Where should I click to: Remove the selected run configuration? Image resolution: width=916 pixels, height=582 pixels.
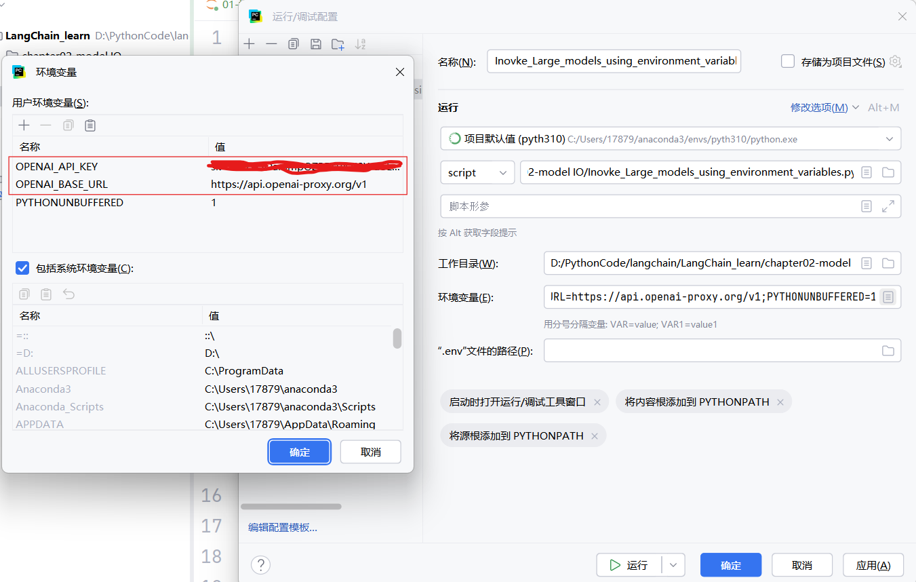(271, 44)
